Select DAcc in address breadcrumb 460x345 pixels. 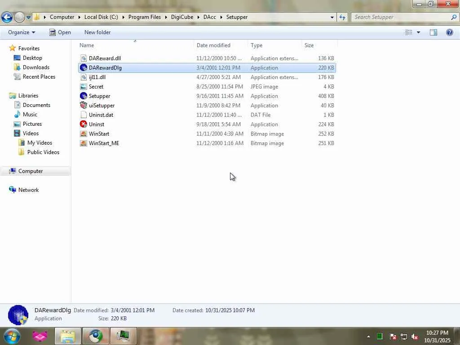click(x=209, y=17)
